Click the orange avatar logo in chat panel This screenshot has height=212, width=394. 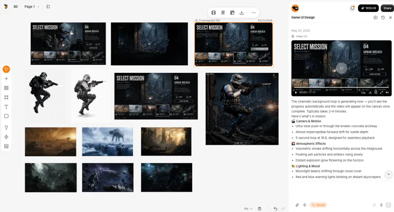point(295,8)
